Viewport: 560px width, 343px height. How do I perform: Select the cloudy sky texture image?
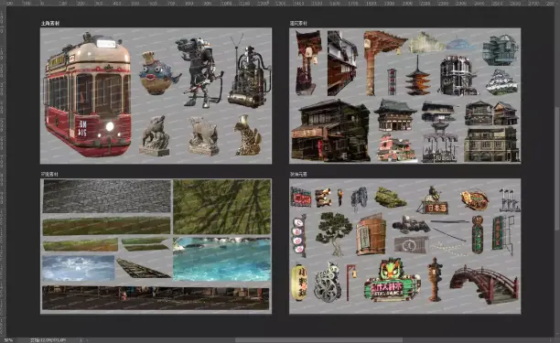(78, 268)
